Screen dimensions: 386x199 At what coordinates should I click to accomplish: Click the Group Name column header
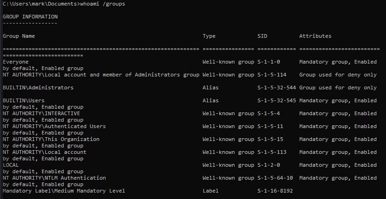click(x=19, y=36)
